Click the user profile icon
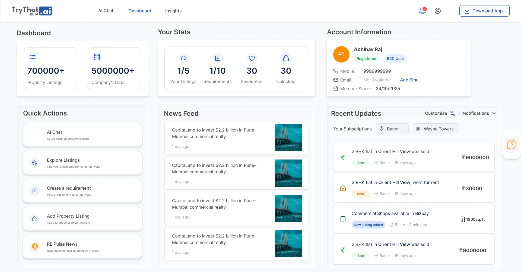 pos(437,11)
